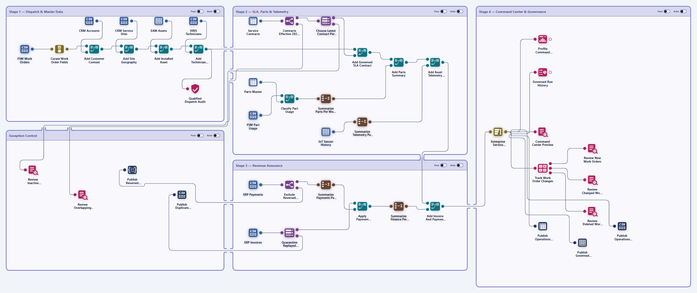Select Stage 3 — Revenue Assurance group title
This screenshot has height=293, width=697.
[x=259, y=166]
